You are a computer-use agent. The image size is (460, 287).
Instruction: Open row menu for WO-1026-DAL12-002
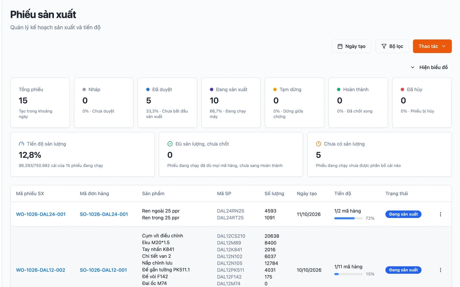coord(440,270)
